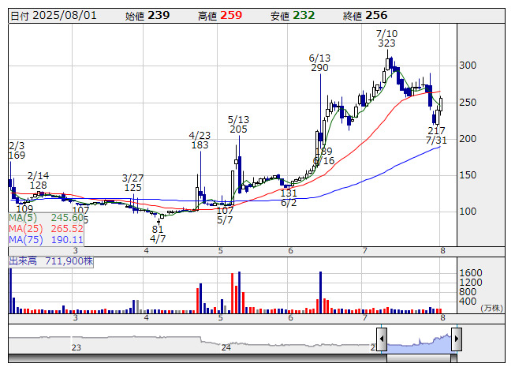Click the MA(75) legend entry
The image size is (515, 371).
[46, 239]
